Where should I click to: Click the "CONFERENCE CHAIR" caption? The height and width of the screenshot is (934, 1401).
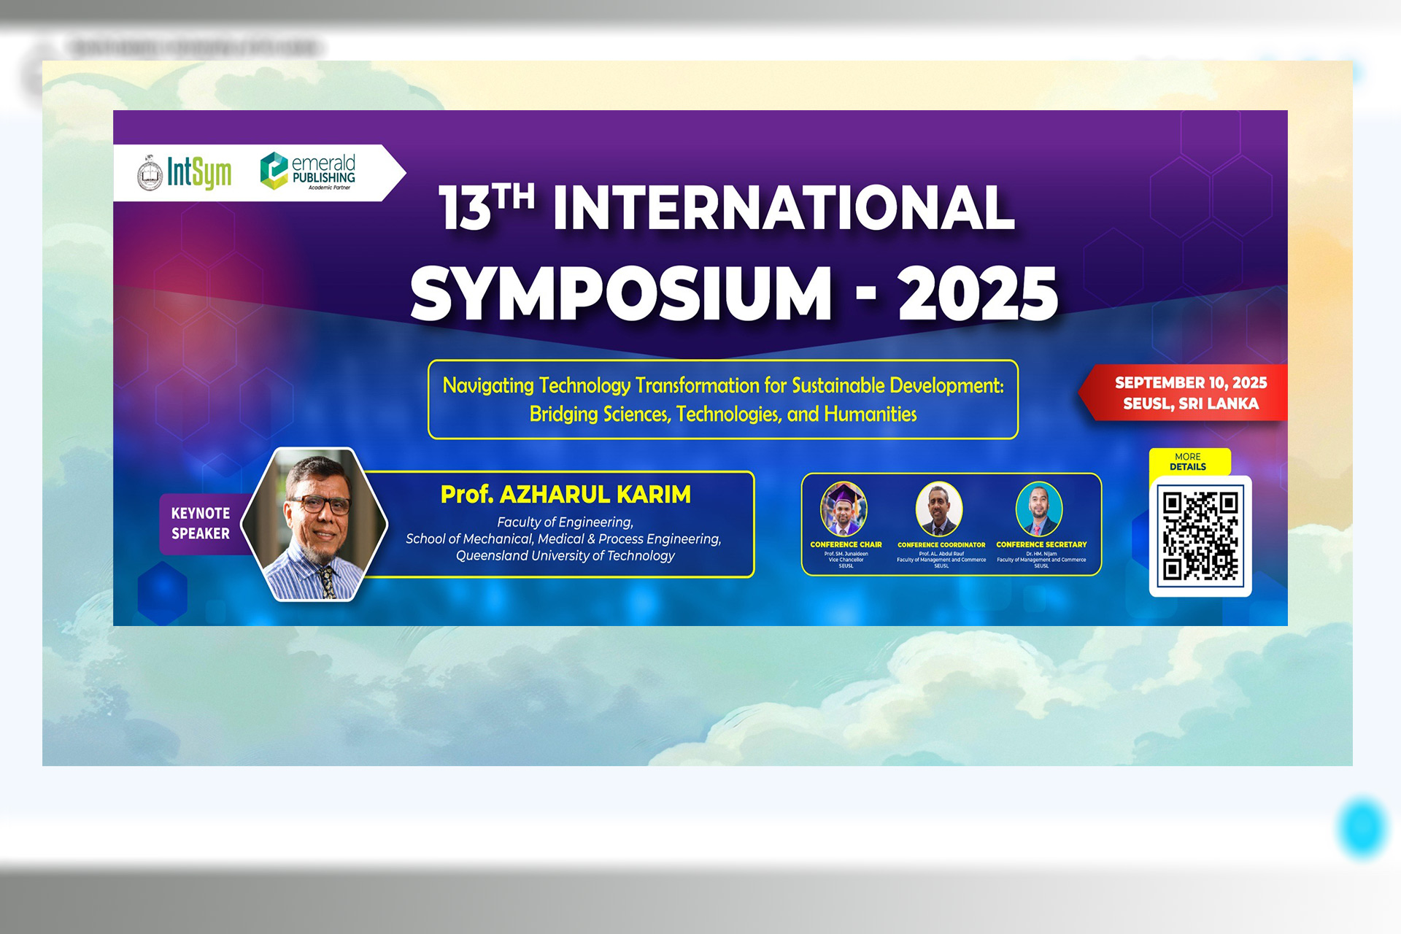[846, 545]
